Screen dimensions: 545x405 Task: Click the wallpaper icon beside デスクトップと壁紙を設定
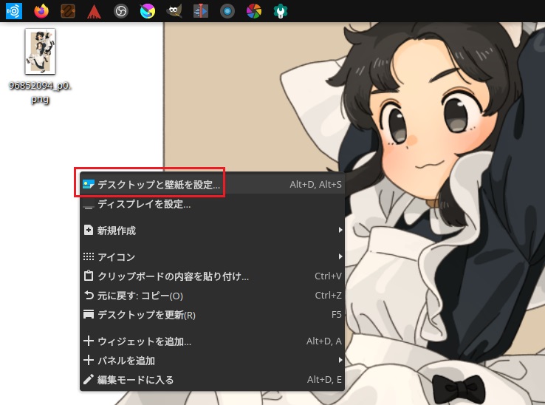89,185
